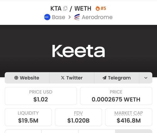The height and width of the screenshot is (133, 157).
Task: Click the FDV label with dotted underline
Action: pos(78,113)
